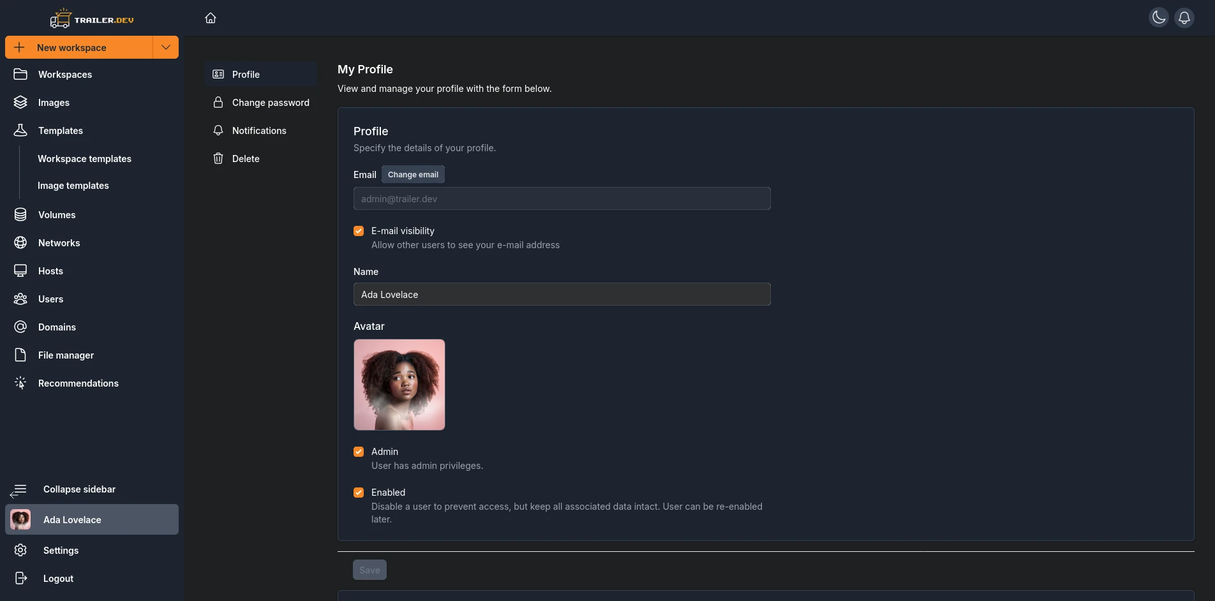Click the Templates flask icon
The width and height of the screenshot is (1215, 601).
(20, 130)
